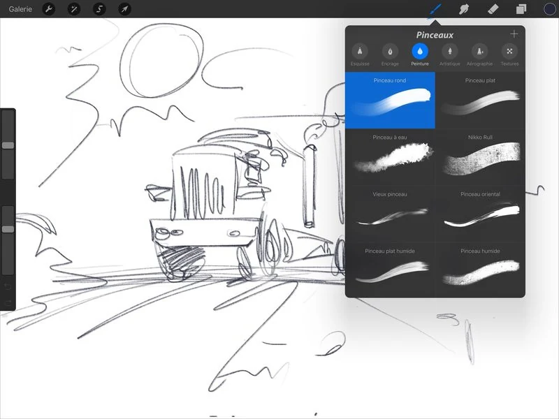
Task: Choose the Pinceau humide brush
Action: 480,270
